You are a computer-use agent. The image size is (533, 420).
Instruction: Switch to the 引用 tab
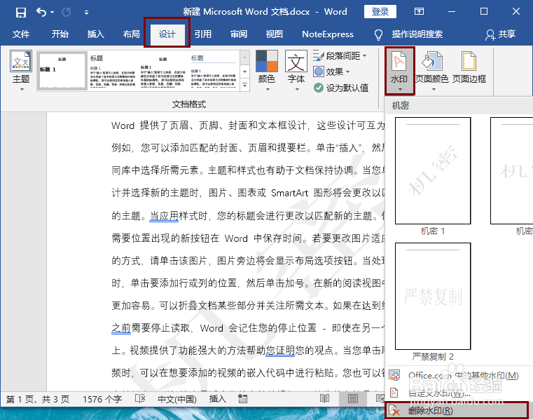[203, 34]
